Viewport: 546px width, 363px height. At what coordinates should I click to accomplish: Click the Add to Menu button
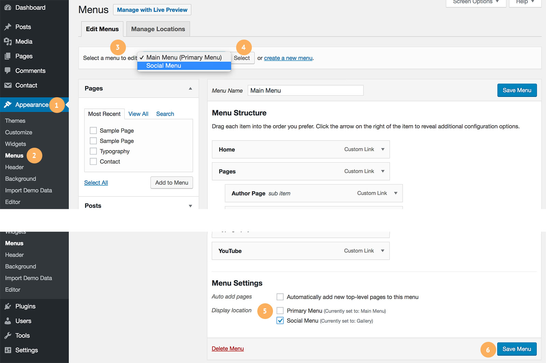pos(172,183)
